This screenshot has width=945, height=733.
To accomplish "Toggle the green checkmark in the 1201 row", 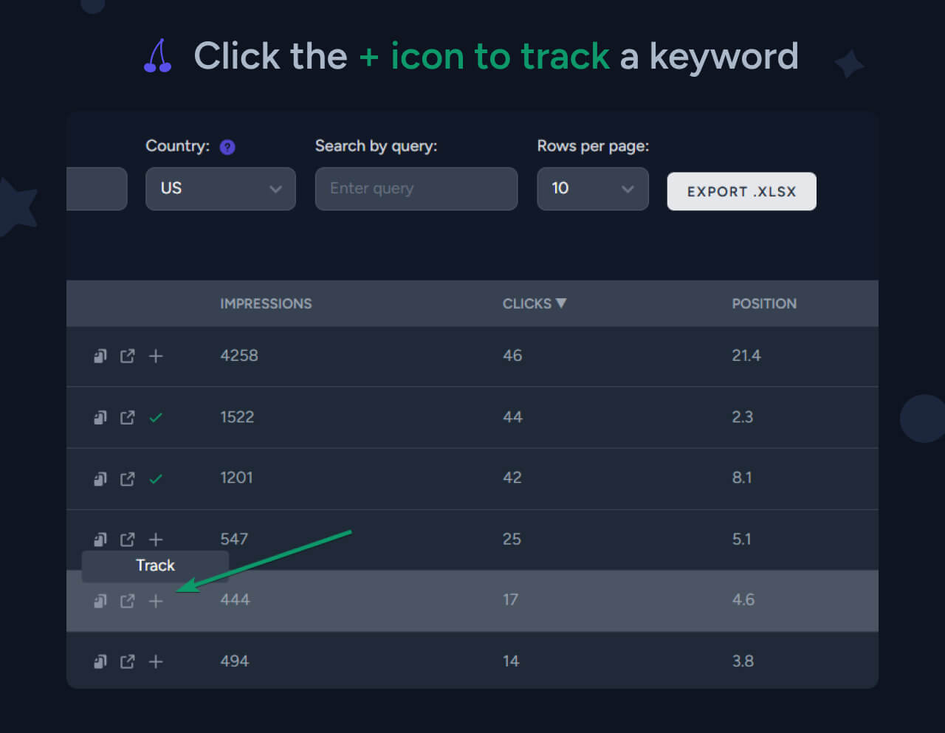I will point(156,479).
